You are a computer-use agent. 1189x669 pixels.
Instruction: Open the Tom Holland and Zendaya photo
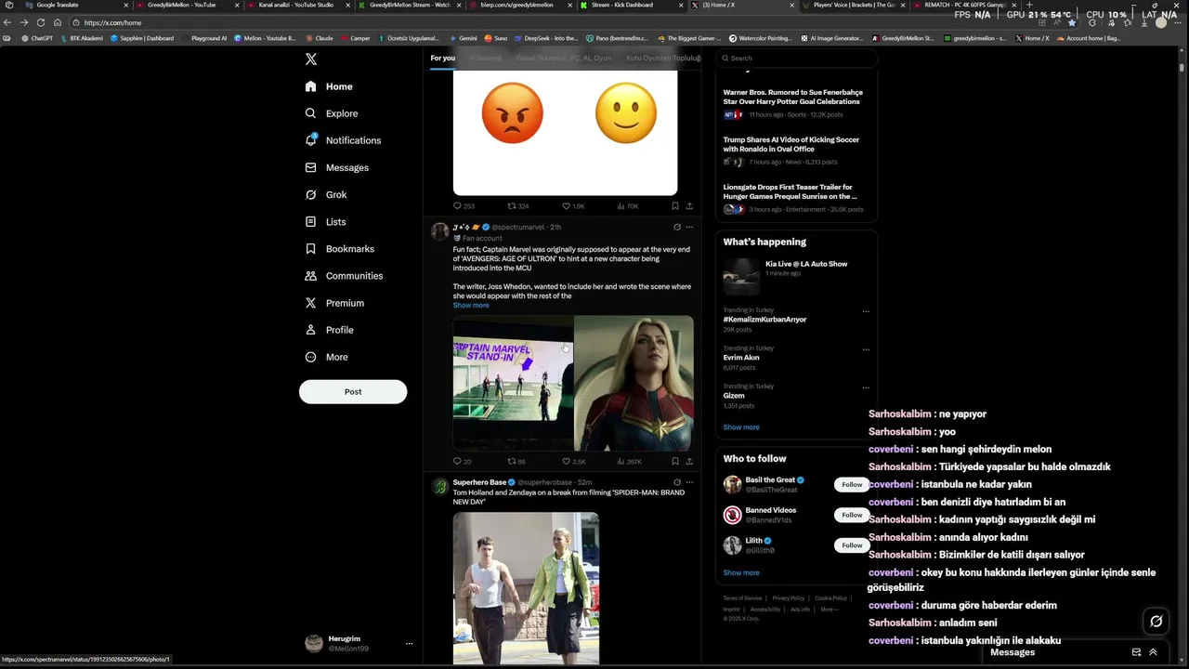[526, 588]
